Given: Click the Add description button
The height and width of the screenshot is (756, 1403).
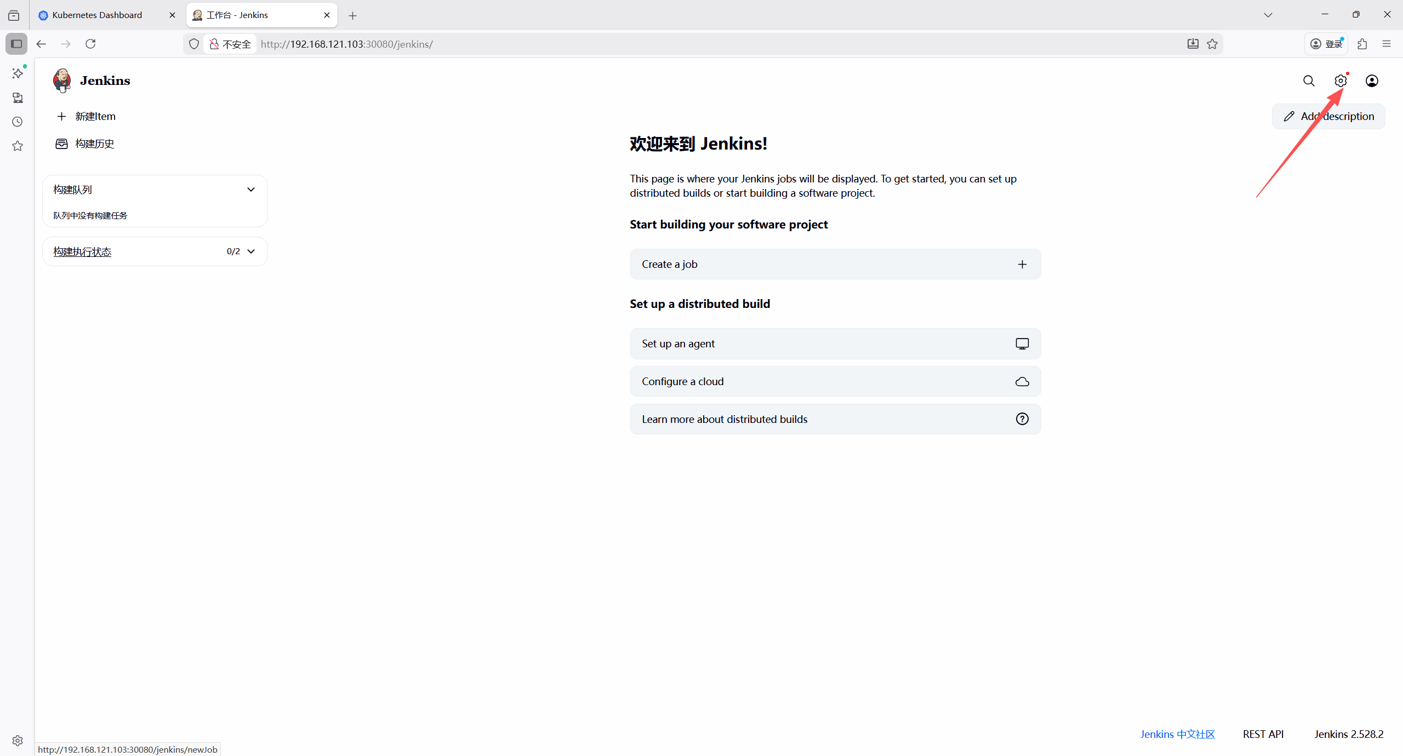Looking at the screenshot, I should point(1328,117).
